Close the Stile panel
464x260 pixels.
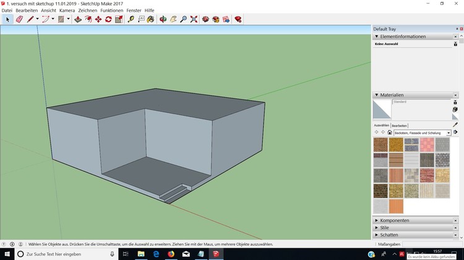[455, 228]
